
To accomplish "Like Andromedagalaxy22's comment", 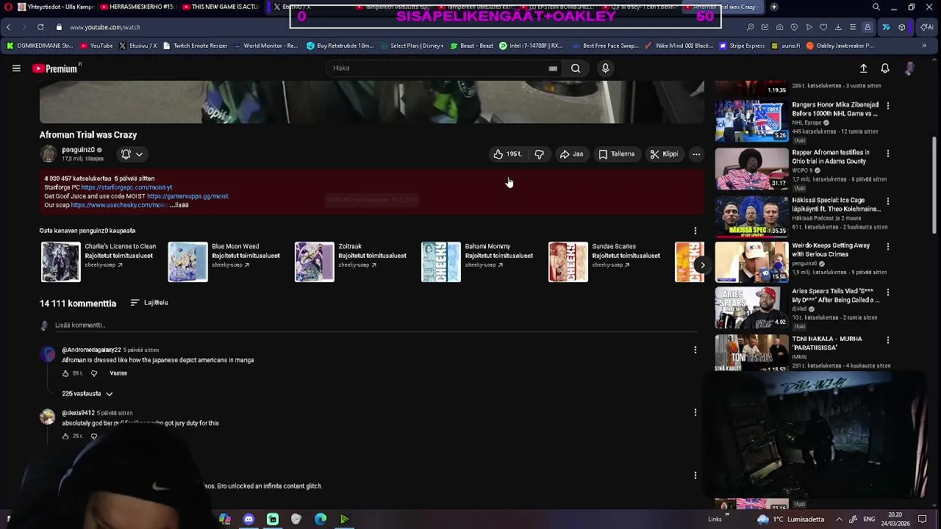I will pos(65,373).
